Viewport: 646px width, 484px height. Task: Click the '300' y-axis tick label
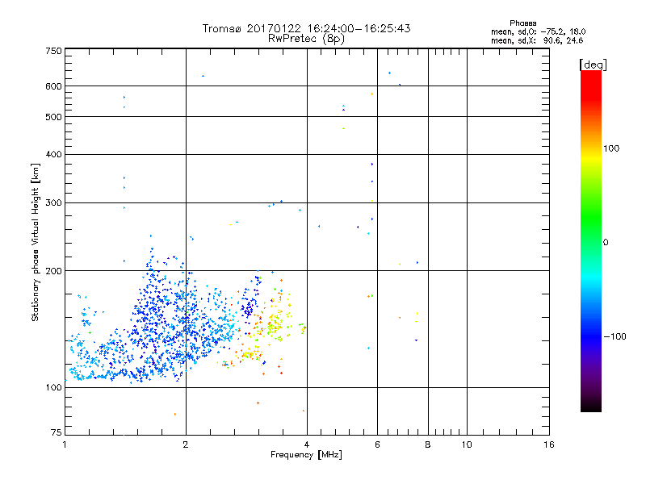click(x=53, y=202)
